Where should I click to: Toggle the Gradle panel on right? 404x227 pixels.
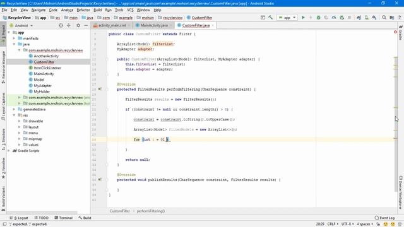[401, 33]
